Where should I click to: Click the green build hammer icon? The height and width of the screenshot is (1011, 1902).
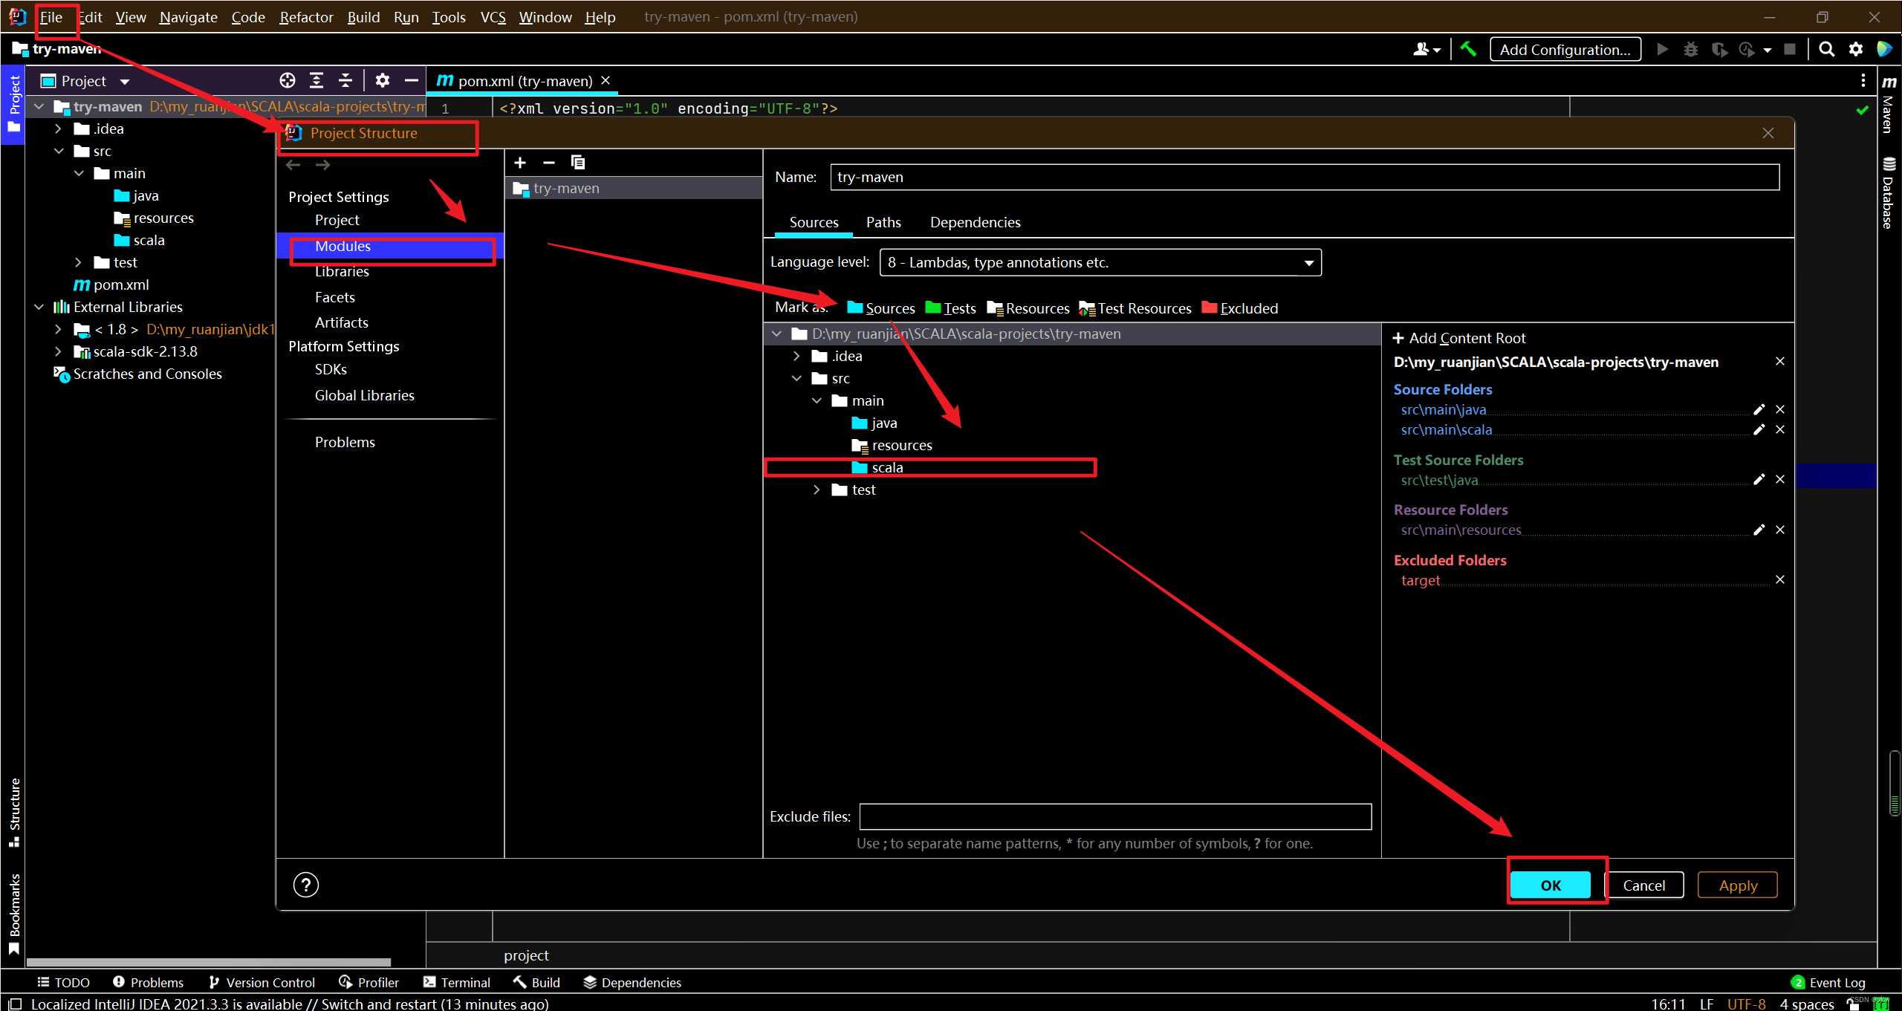coord(1468,49)
